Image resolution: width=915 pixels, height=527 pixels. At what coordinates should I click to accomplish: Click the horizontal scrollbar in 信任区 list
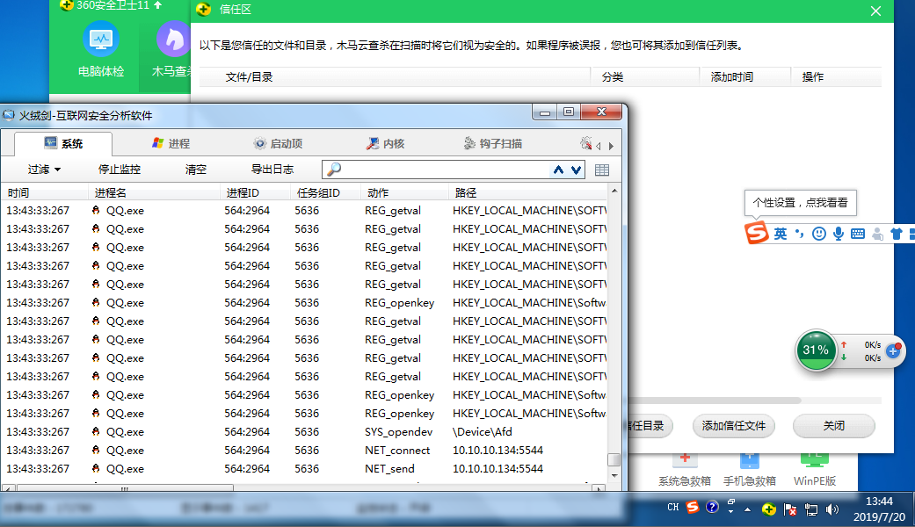click(x=713, y=401)
